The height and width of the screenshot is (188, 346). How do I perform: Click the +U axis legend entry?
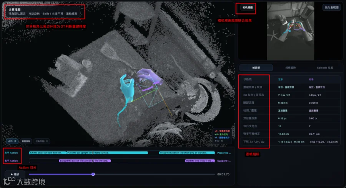(x=221, y=134)
